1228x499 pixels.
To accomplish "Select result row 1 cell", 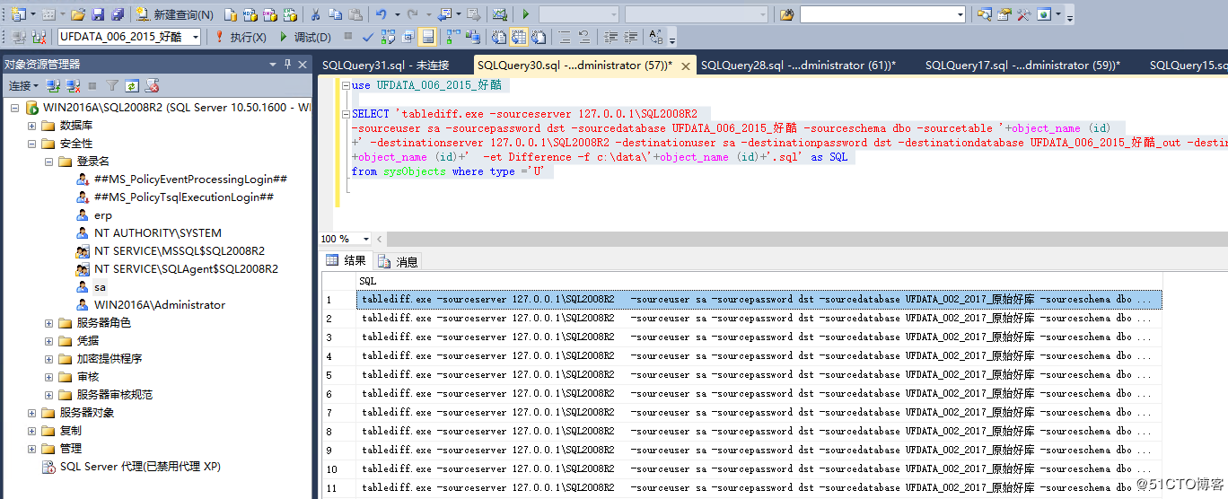I will click(x=759, y=299).
